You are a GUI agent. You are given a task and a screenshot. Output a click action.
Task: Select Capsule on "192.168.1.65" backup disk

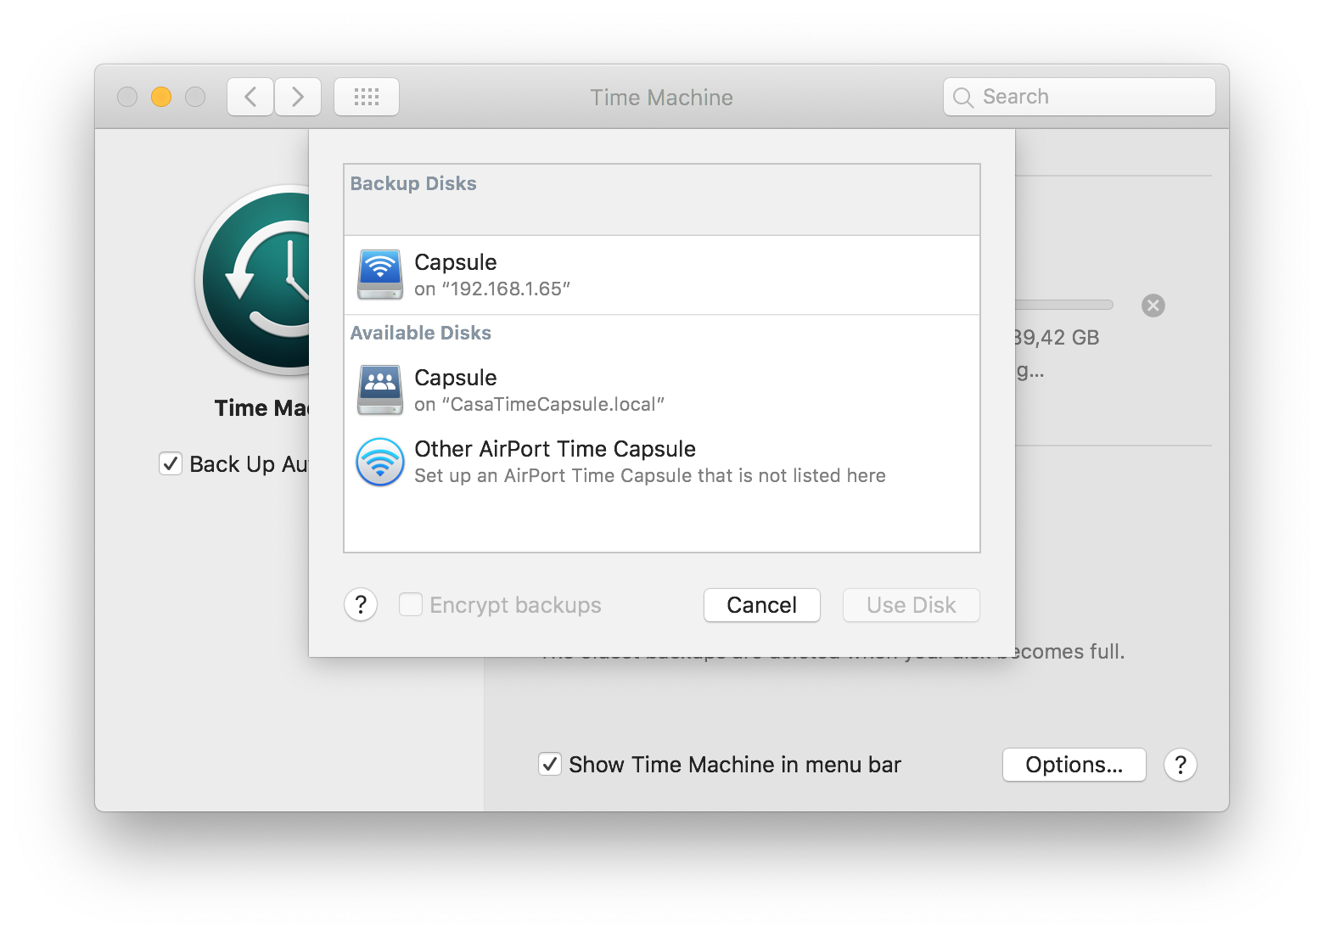pos(662,275)
